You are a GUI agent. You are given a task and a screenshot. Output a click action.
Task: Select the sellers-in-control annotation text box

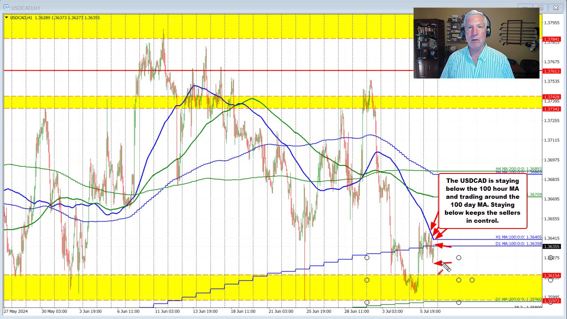482,201
